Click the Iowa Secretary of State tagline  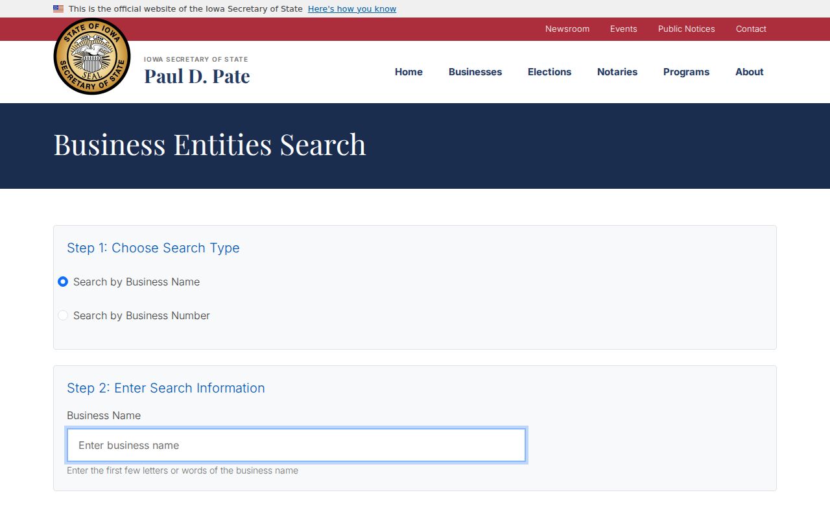point(196,60)
